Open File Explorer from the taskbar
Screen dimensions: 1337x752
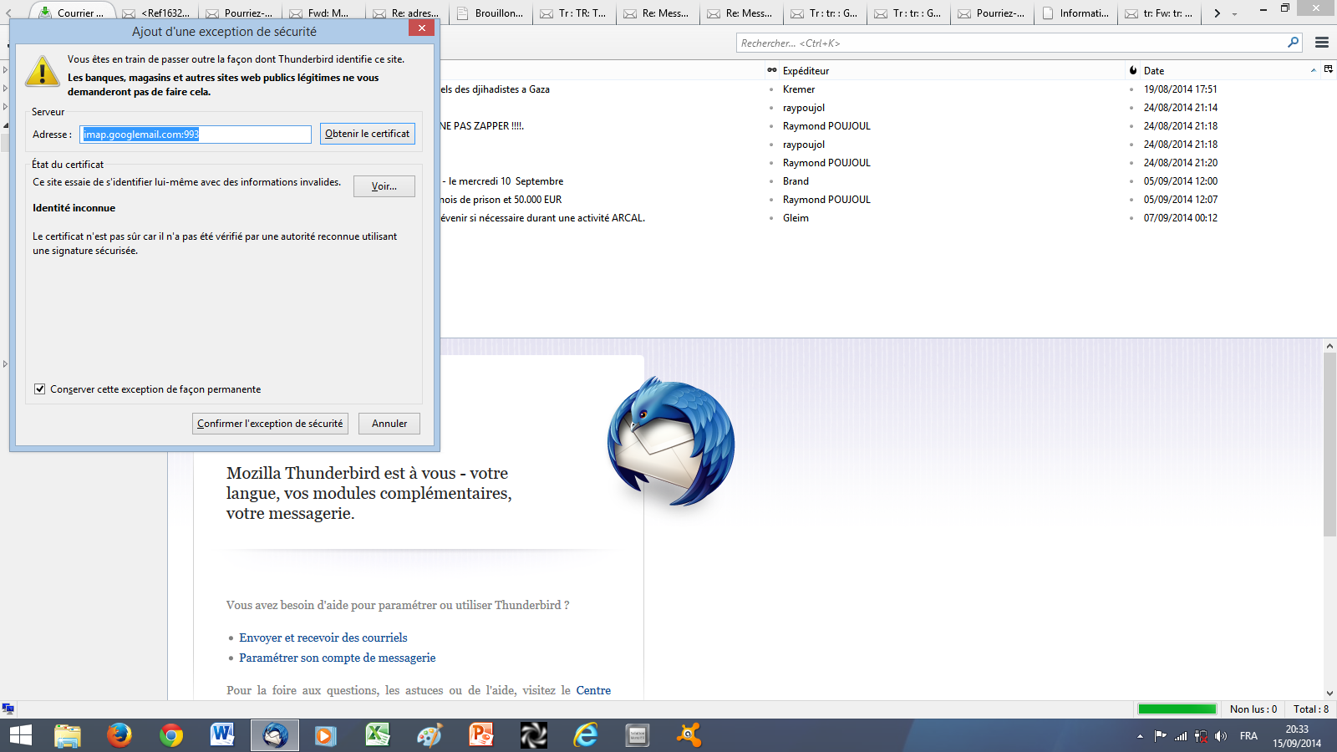[68, 735]
